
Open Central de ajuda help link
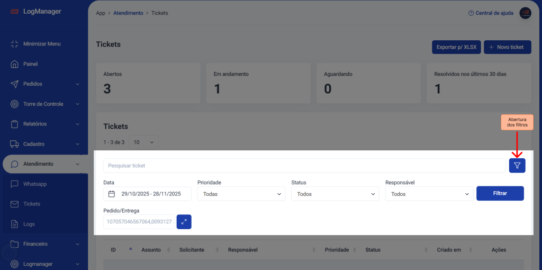[491, 13]
